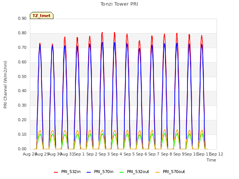Click the PRI_570out legend label

tap(174, 172)
